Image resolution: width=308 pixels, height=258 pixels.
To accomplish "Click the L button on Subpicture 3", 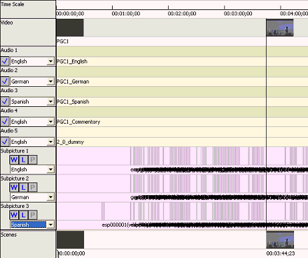I will point(23,215).
